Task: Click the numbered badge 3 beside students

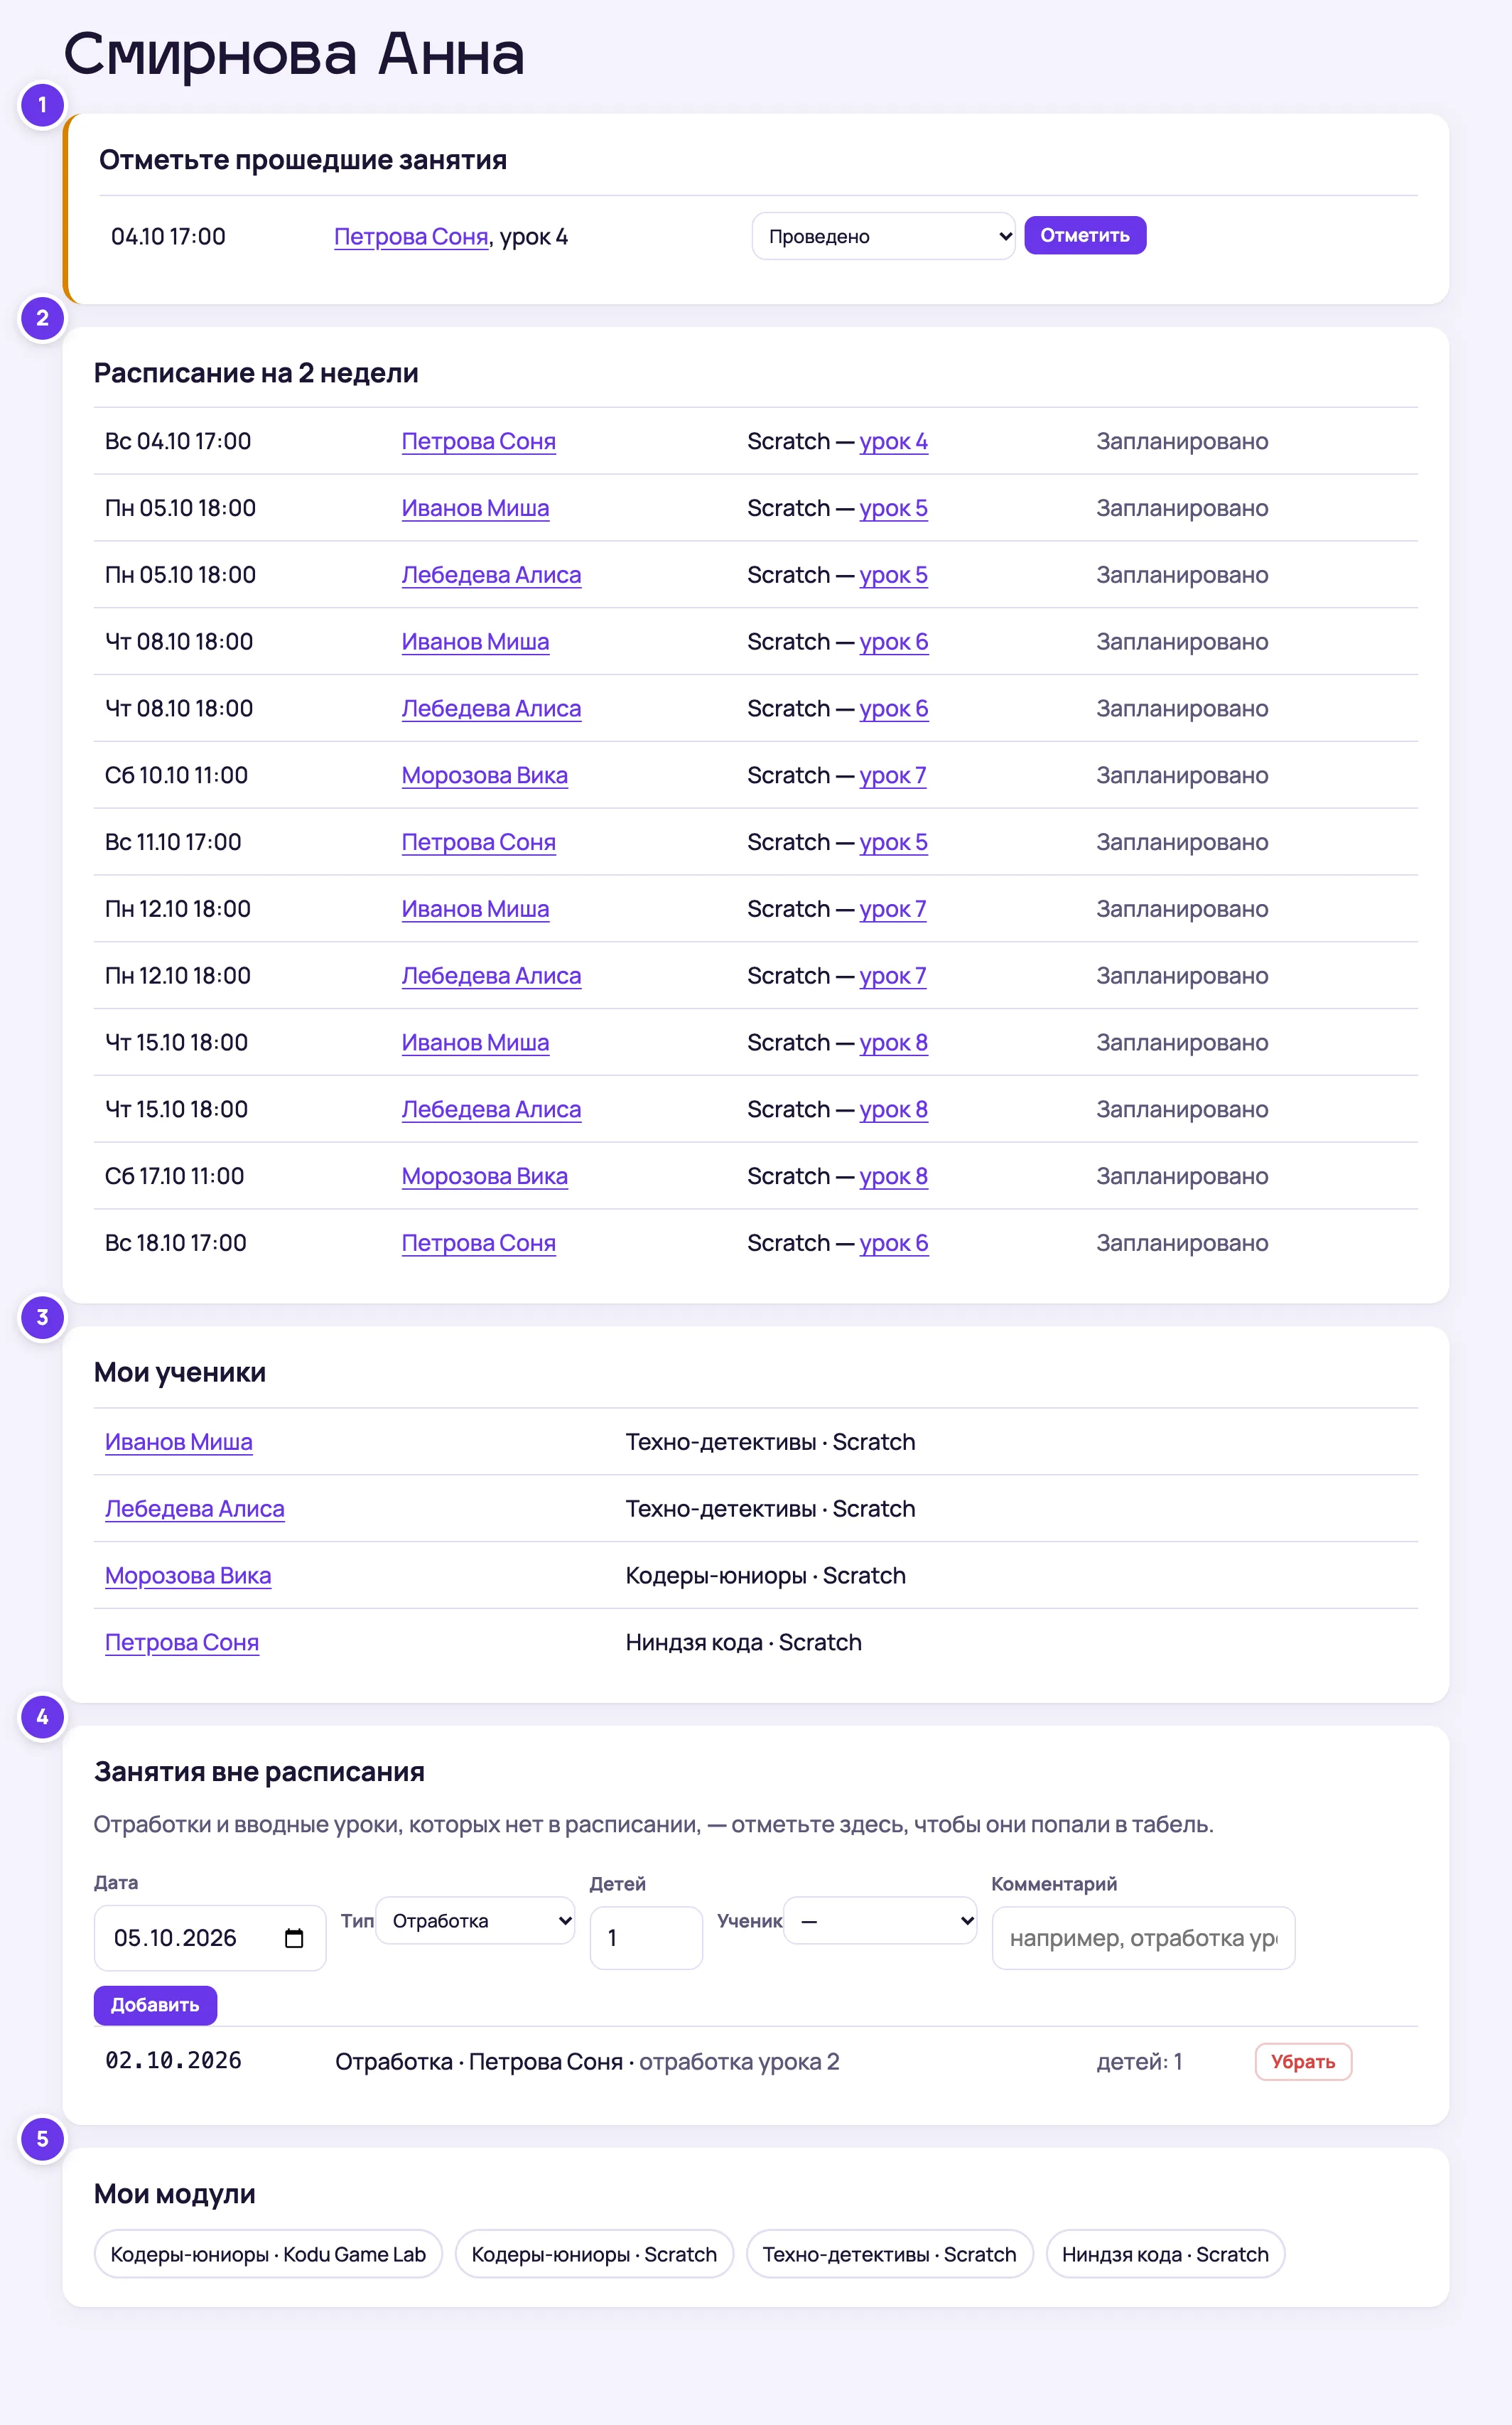Action: point(42,1317)
